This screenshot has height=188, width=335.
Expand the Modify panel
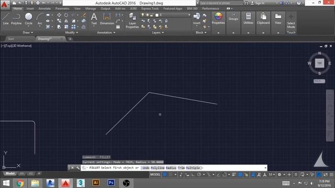pyautogui.click(x=72, y=32)
